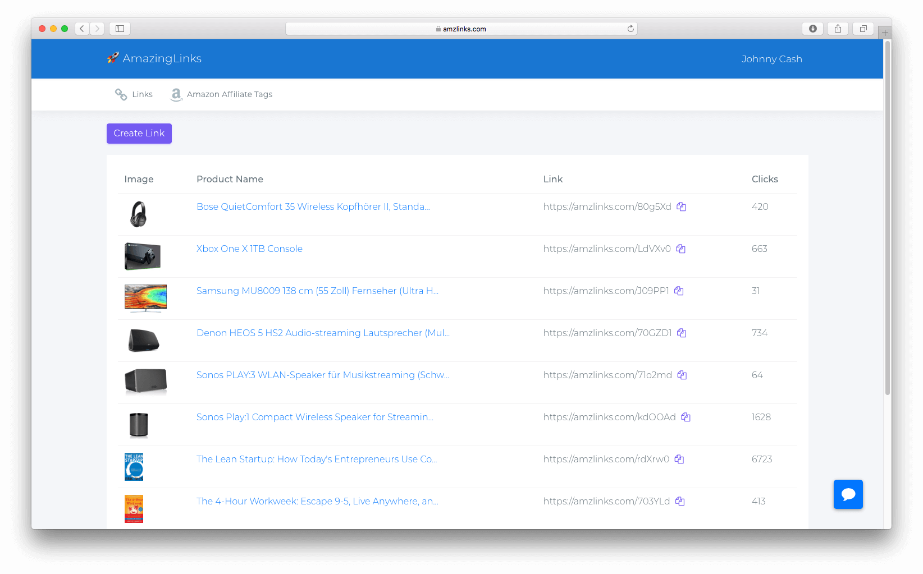Click the Sonos Play:1 speaker thumbnail
Screen dimensions: 923x574
pos(139,425)
